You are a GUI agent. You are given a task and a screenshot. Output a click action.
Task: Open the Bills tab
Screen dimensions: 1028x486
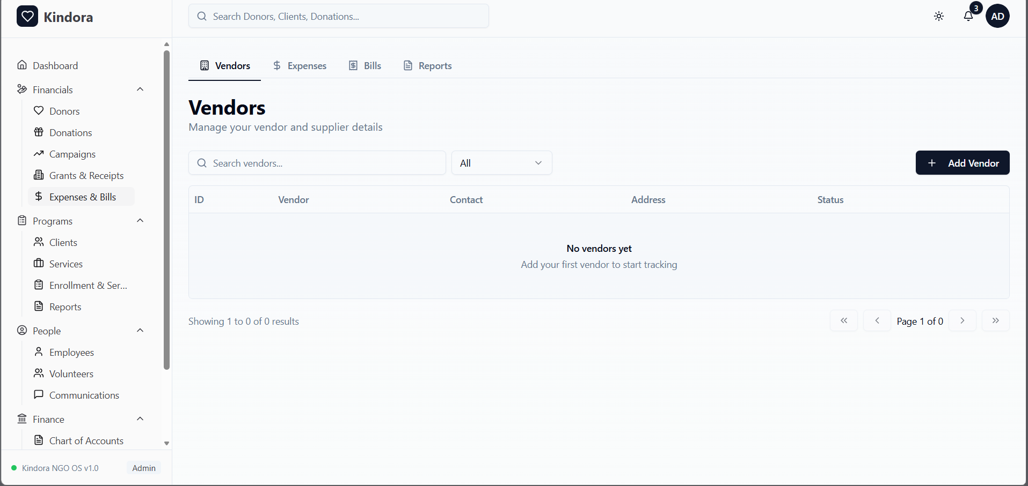[365, 65]
